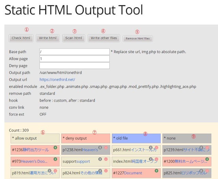The width and height of the screenshot is (218, 179).
Task: Run Scan html
Action: click(74, 38)
